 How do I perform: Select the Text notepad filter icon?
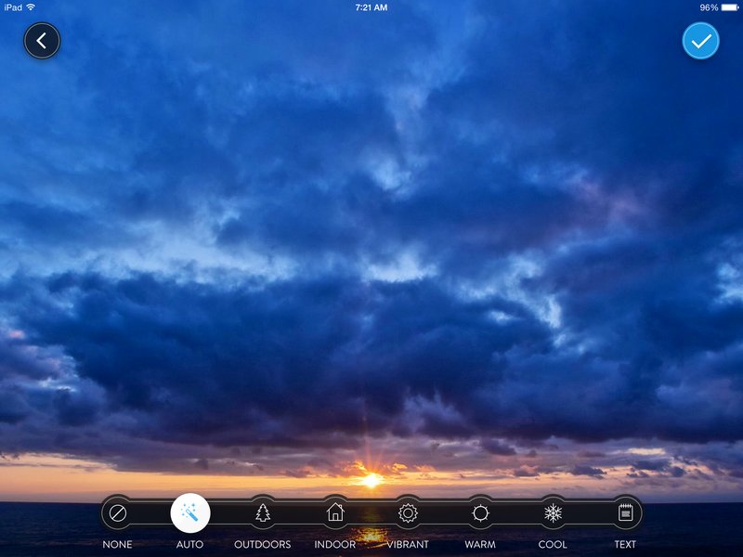(x=625, y=513)
